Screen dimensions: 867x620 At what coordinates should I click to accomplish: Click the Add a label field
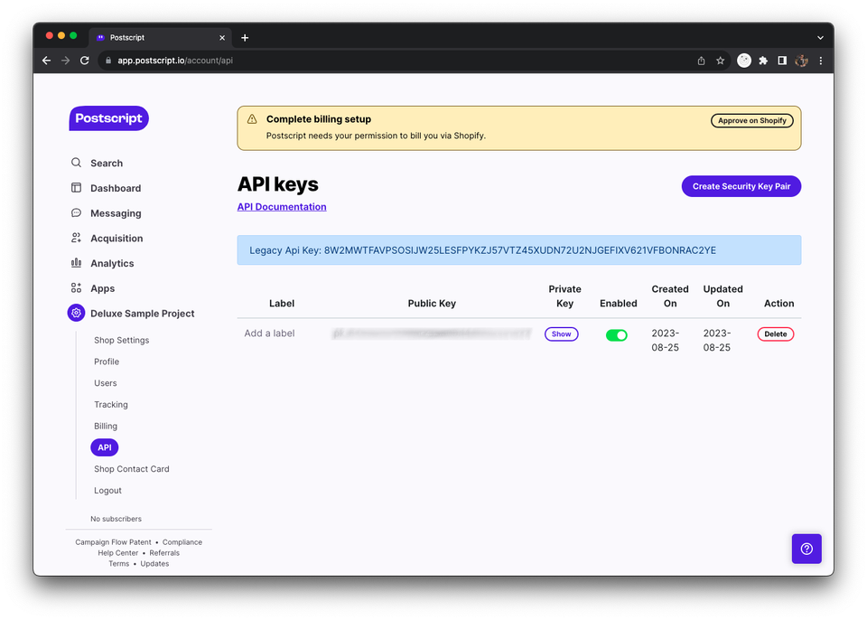[269, 333]
